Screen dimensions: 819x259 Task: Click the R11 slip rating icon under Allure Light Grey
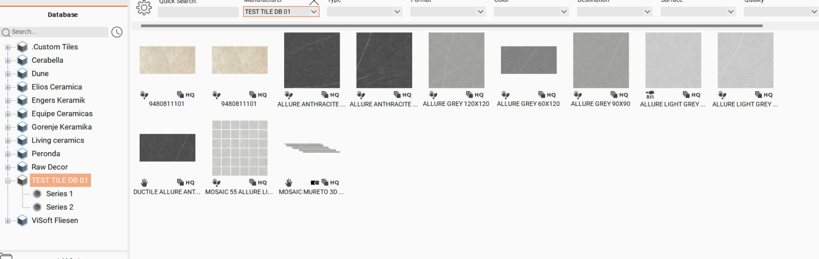[x=650, y=95]
